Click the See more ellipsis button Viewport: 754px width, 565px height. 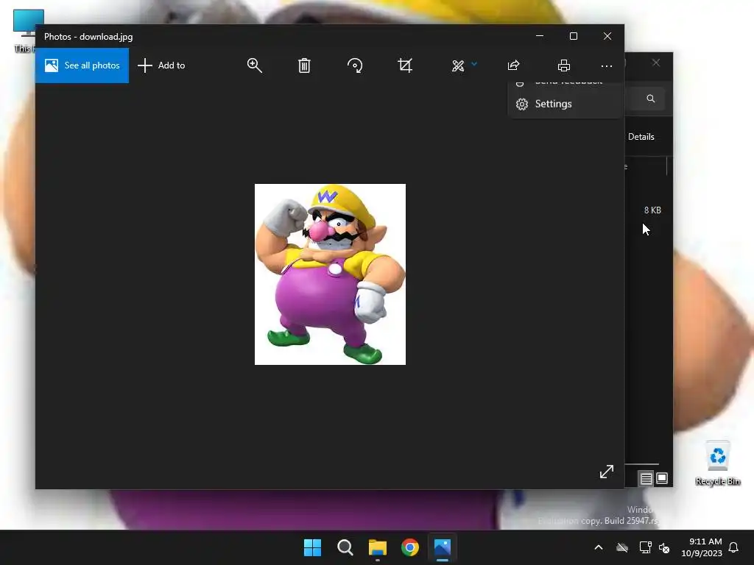[x=607, y=65]
